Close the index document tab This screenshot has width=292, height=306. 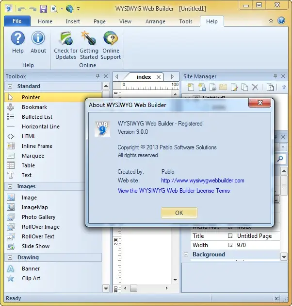pyautogui.click(x=159, y=77)
